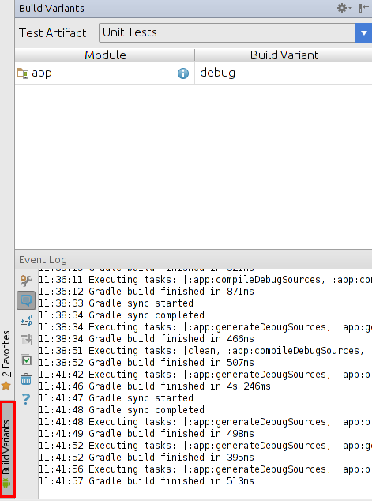Click log line '11:41:49 Gradle build finished in 498ms'
The image size is (372, 501).
pos(146,434)
